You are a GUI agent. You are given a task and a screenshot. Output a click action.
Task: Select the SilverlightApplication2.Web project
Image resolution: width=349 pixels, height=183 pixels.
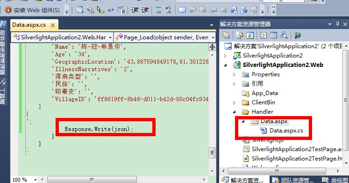pyautogui.click(x=283, y=65)
